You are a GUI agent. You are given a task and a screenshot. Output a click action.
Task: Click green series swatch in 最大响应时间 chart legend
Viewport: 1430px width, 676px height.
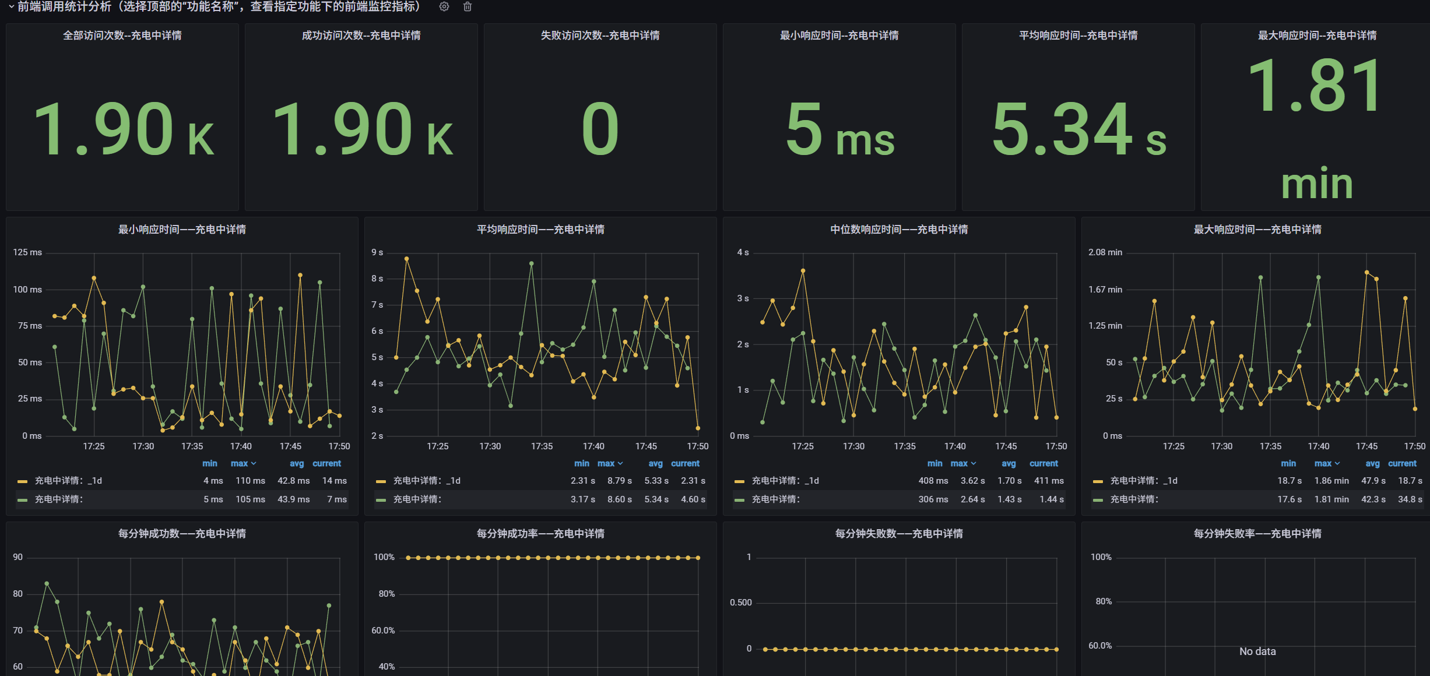pos(1098,500)
